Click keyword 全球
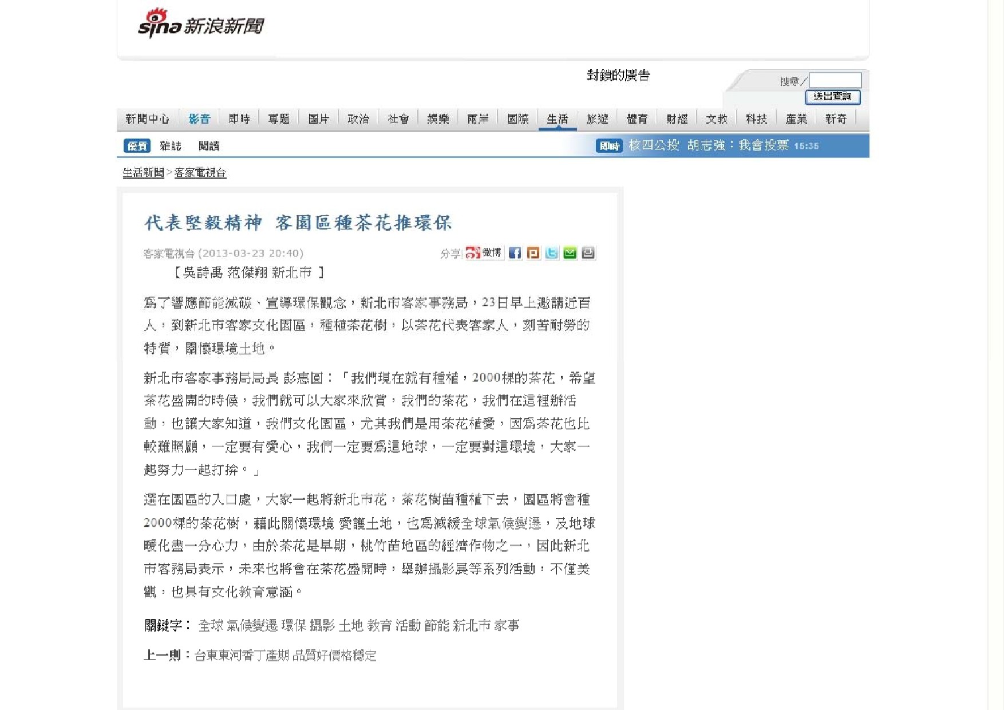This screenshot has width=1004, height=710. click(211, 625)
